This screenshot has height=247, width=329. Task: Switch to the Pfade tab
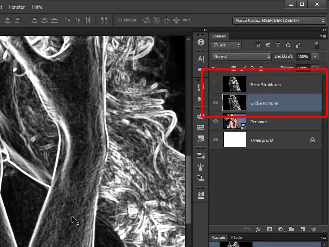tap(236, 238)
